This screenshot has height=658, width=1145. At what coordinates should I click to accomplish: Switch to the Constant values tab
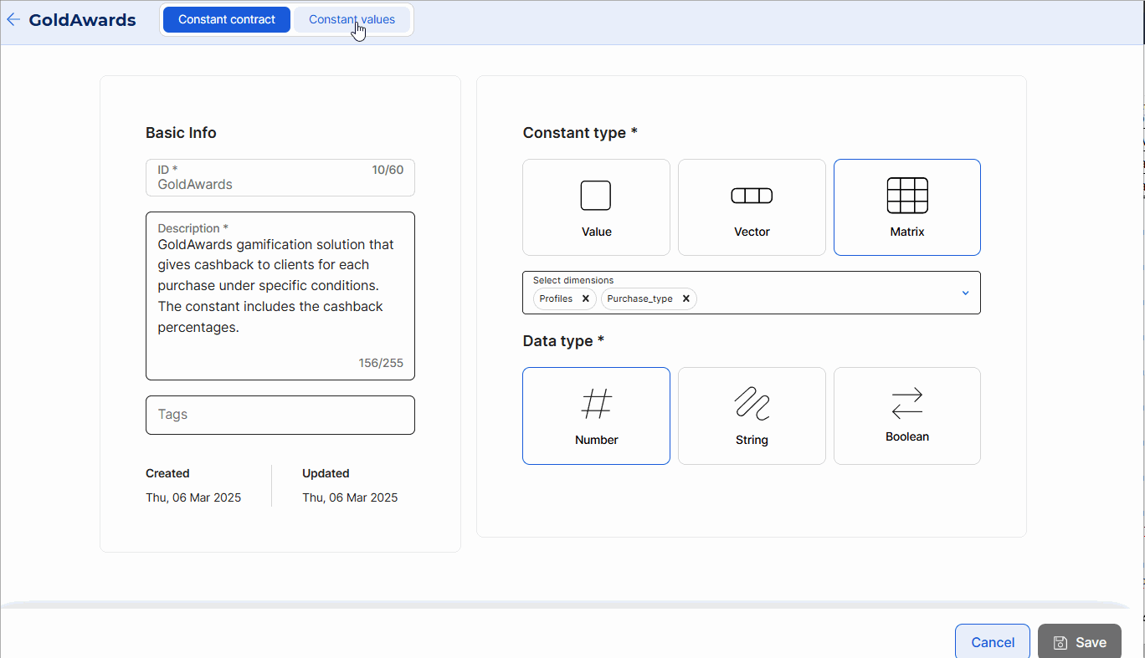pyautogui.click(x=352, y=20)
